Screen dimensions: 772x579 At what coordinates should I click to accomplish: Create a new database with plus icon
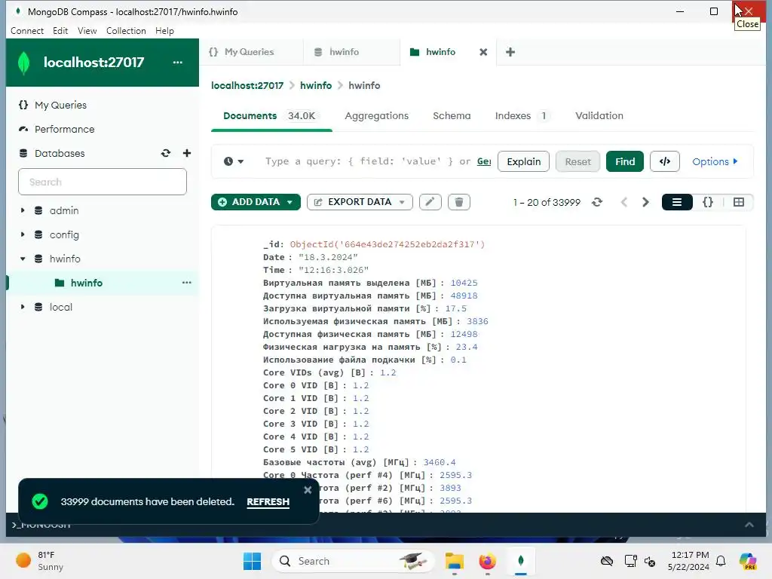[187, 153]
